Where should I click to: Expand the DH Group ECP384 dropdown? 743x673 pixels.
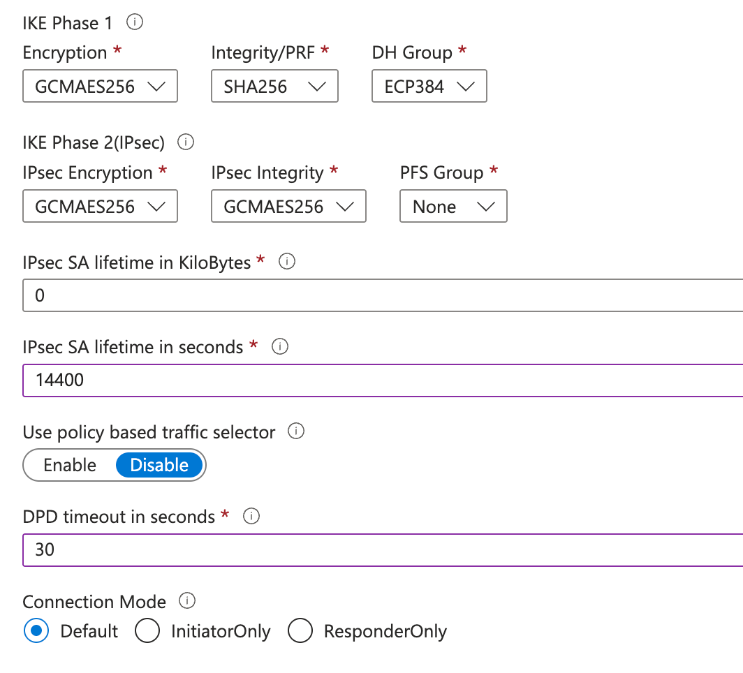click(429, 87)
